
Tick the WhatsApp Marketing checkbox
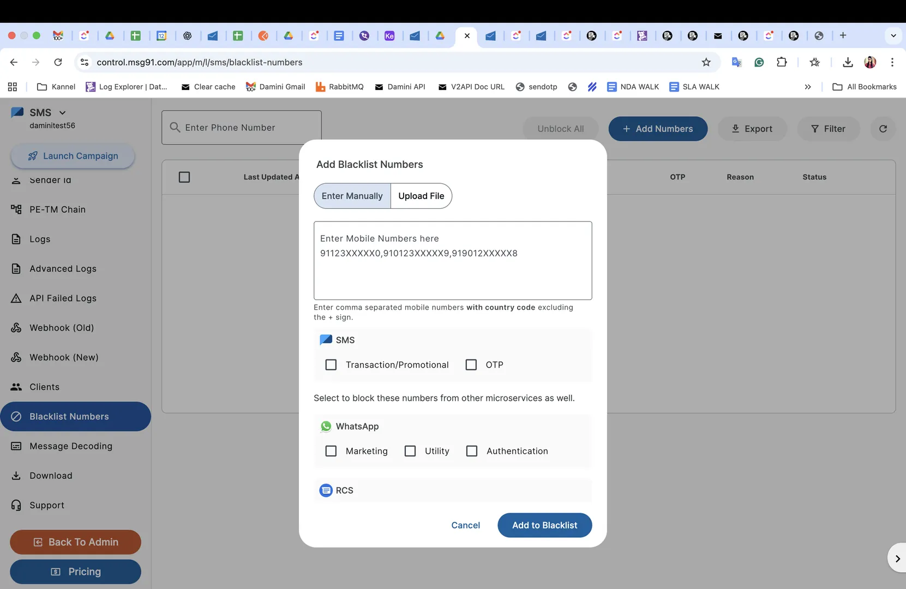point(331,451)
